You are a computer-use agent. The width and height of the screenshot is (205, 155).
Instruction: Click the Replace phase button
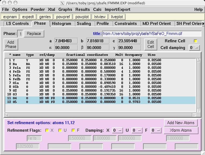click(x=34, y=34)
